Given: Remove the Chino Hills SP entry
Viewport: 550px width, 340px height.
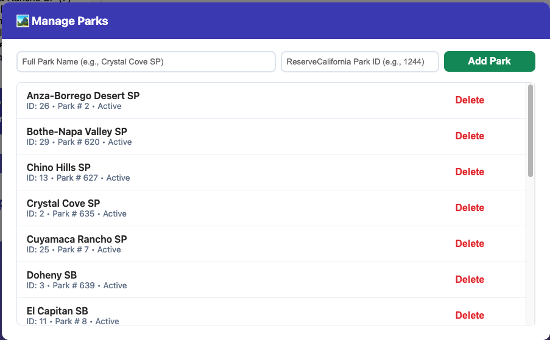Looking at the screenshot, I should coord(470,172).
